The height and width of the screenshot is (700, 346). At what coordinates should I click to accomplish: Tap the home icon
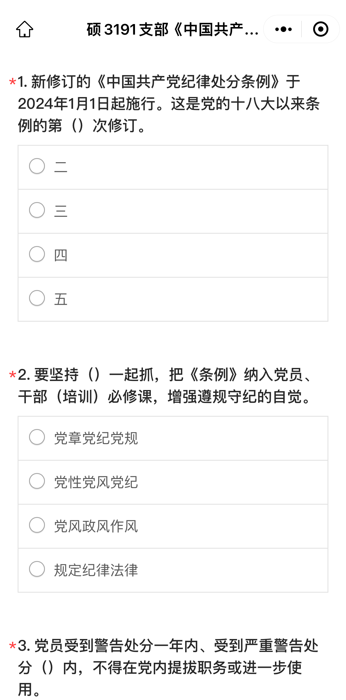tap(25, 29)
